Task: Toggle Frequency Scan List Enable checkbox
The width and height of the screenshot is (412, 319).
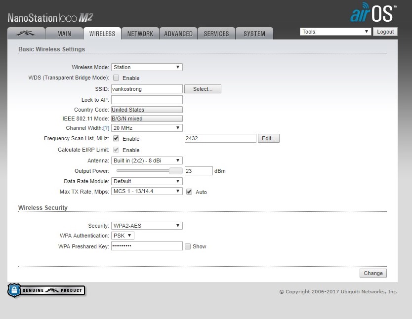Action: click(x=116, y=138)
